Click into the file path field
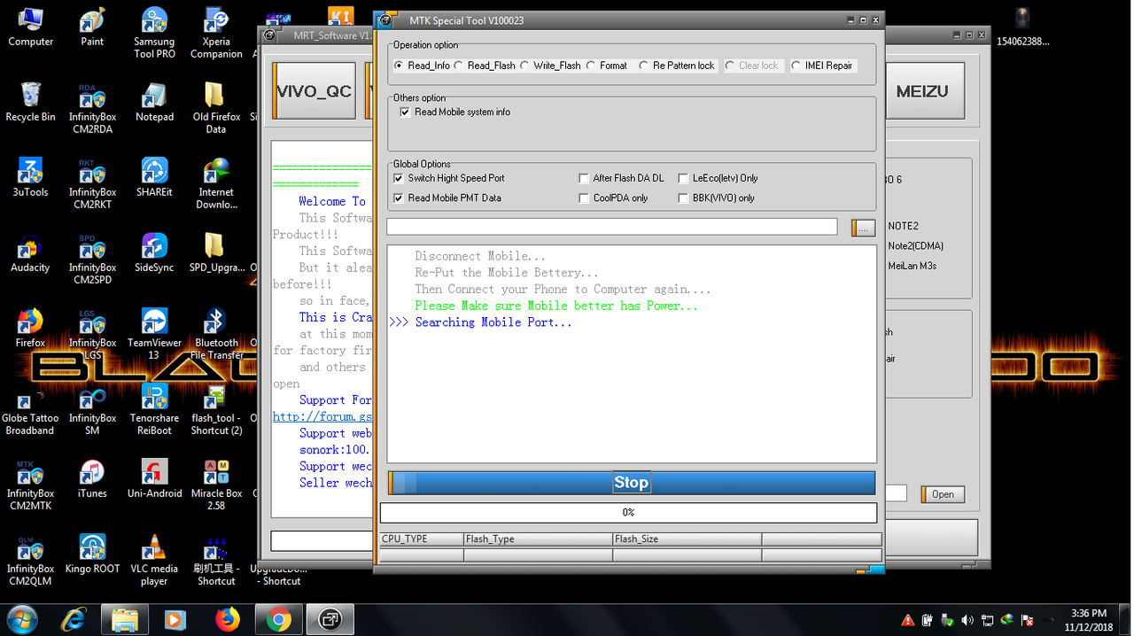This screenshot has height=636, width=1134. (611, 227)
